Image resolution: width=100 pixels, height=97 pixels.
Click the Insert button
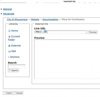point(8,93)
